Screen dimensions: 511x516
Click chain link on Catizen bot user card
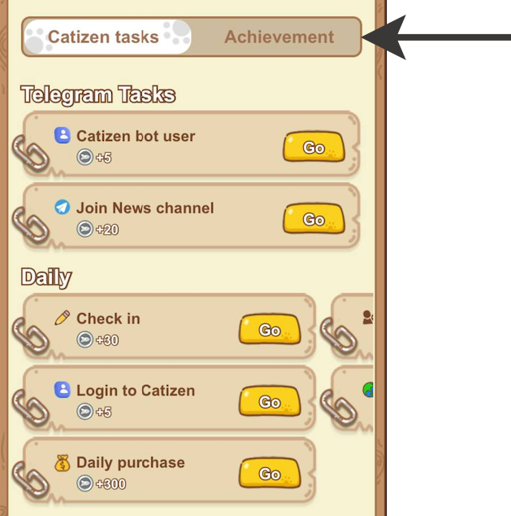pos(31,154)
